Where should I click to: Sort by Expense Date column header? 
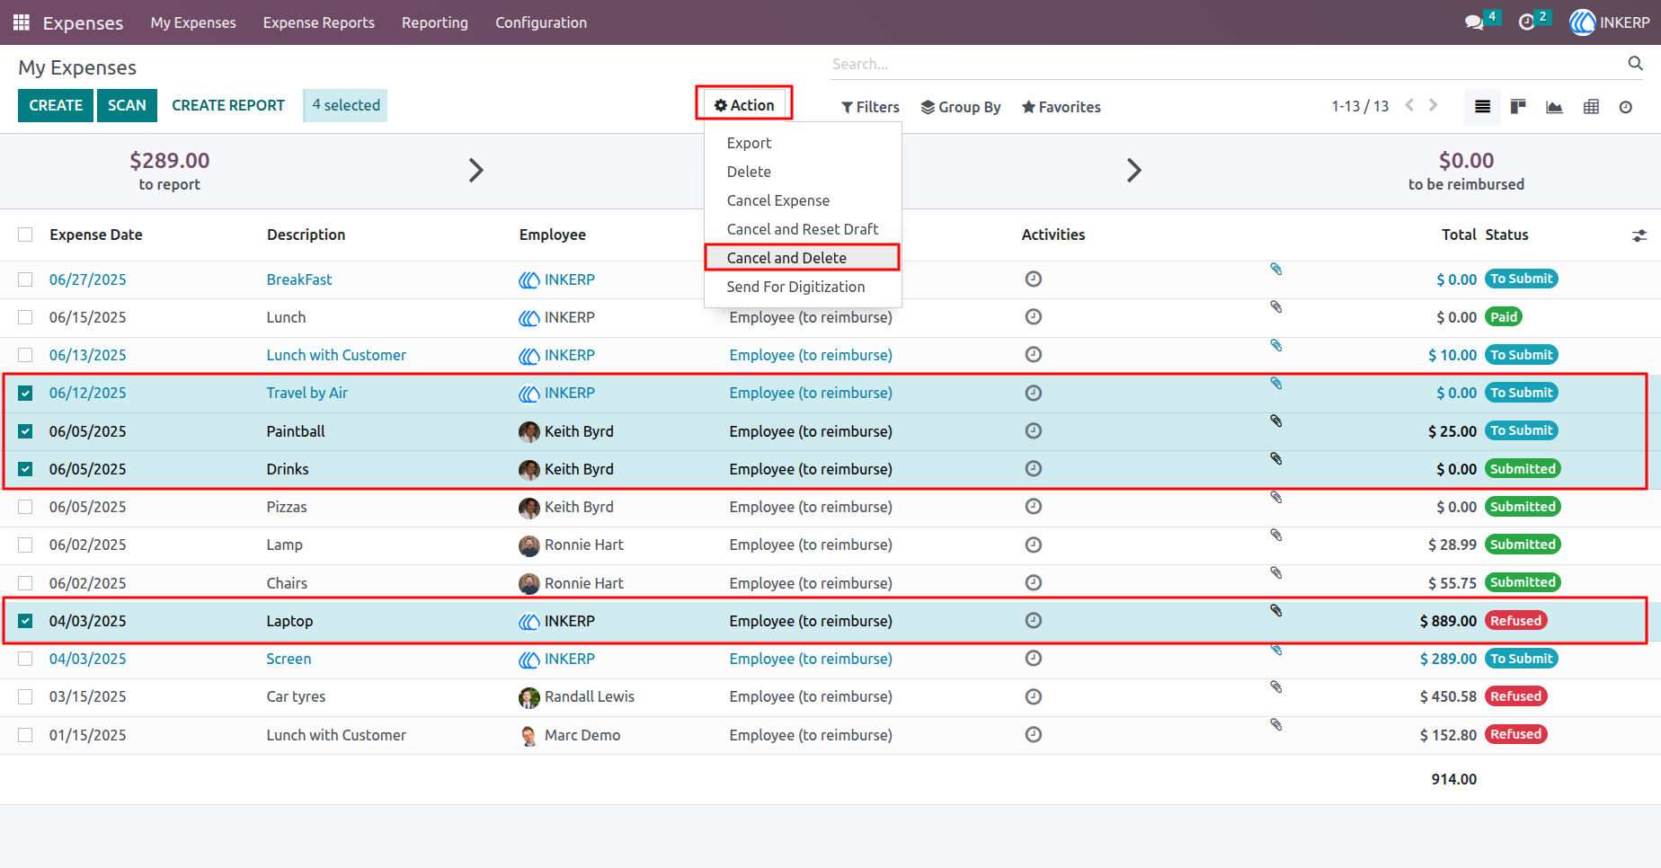pyautogui.click(x=96, y=235)
